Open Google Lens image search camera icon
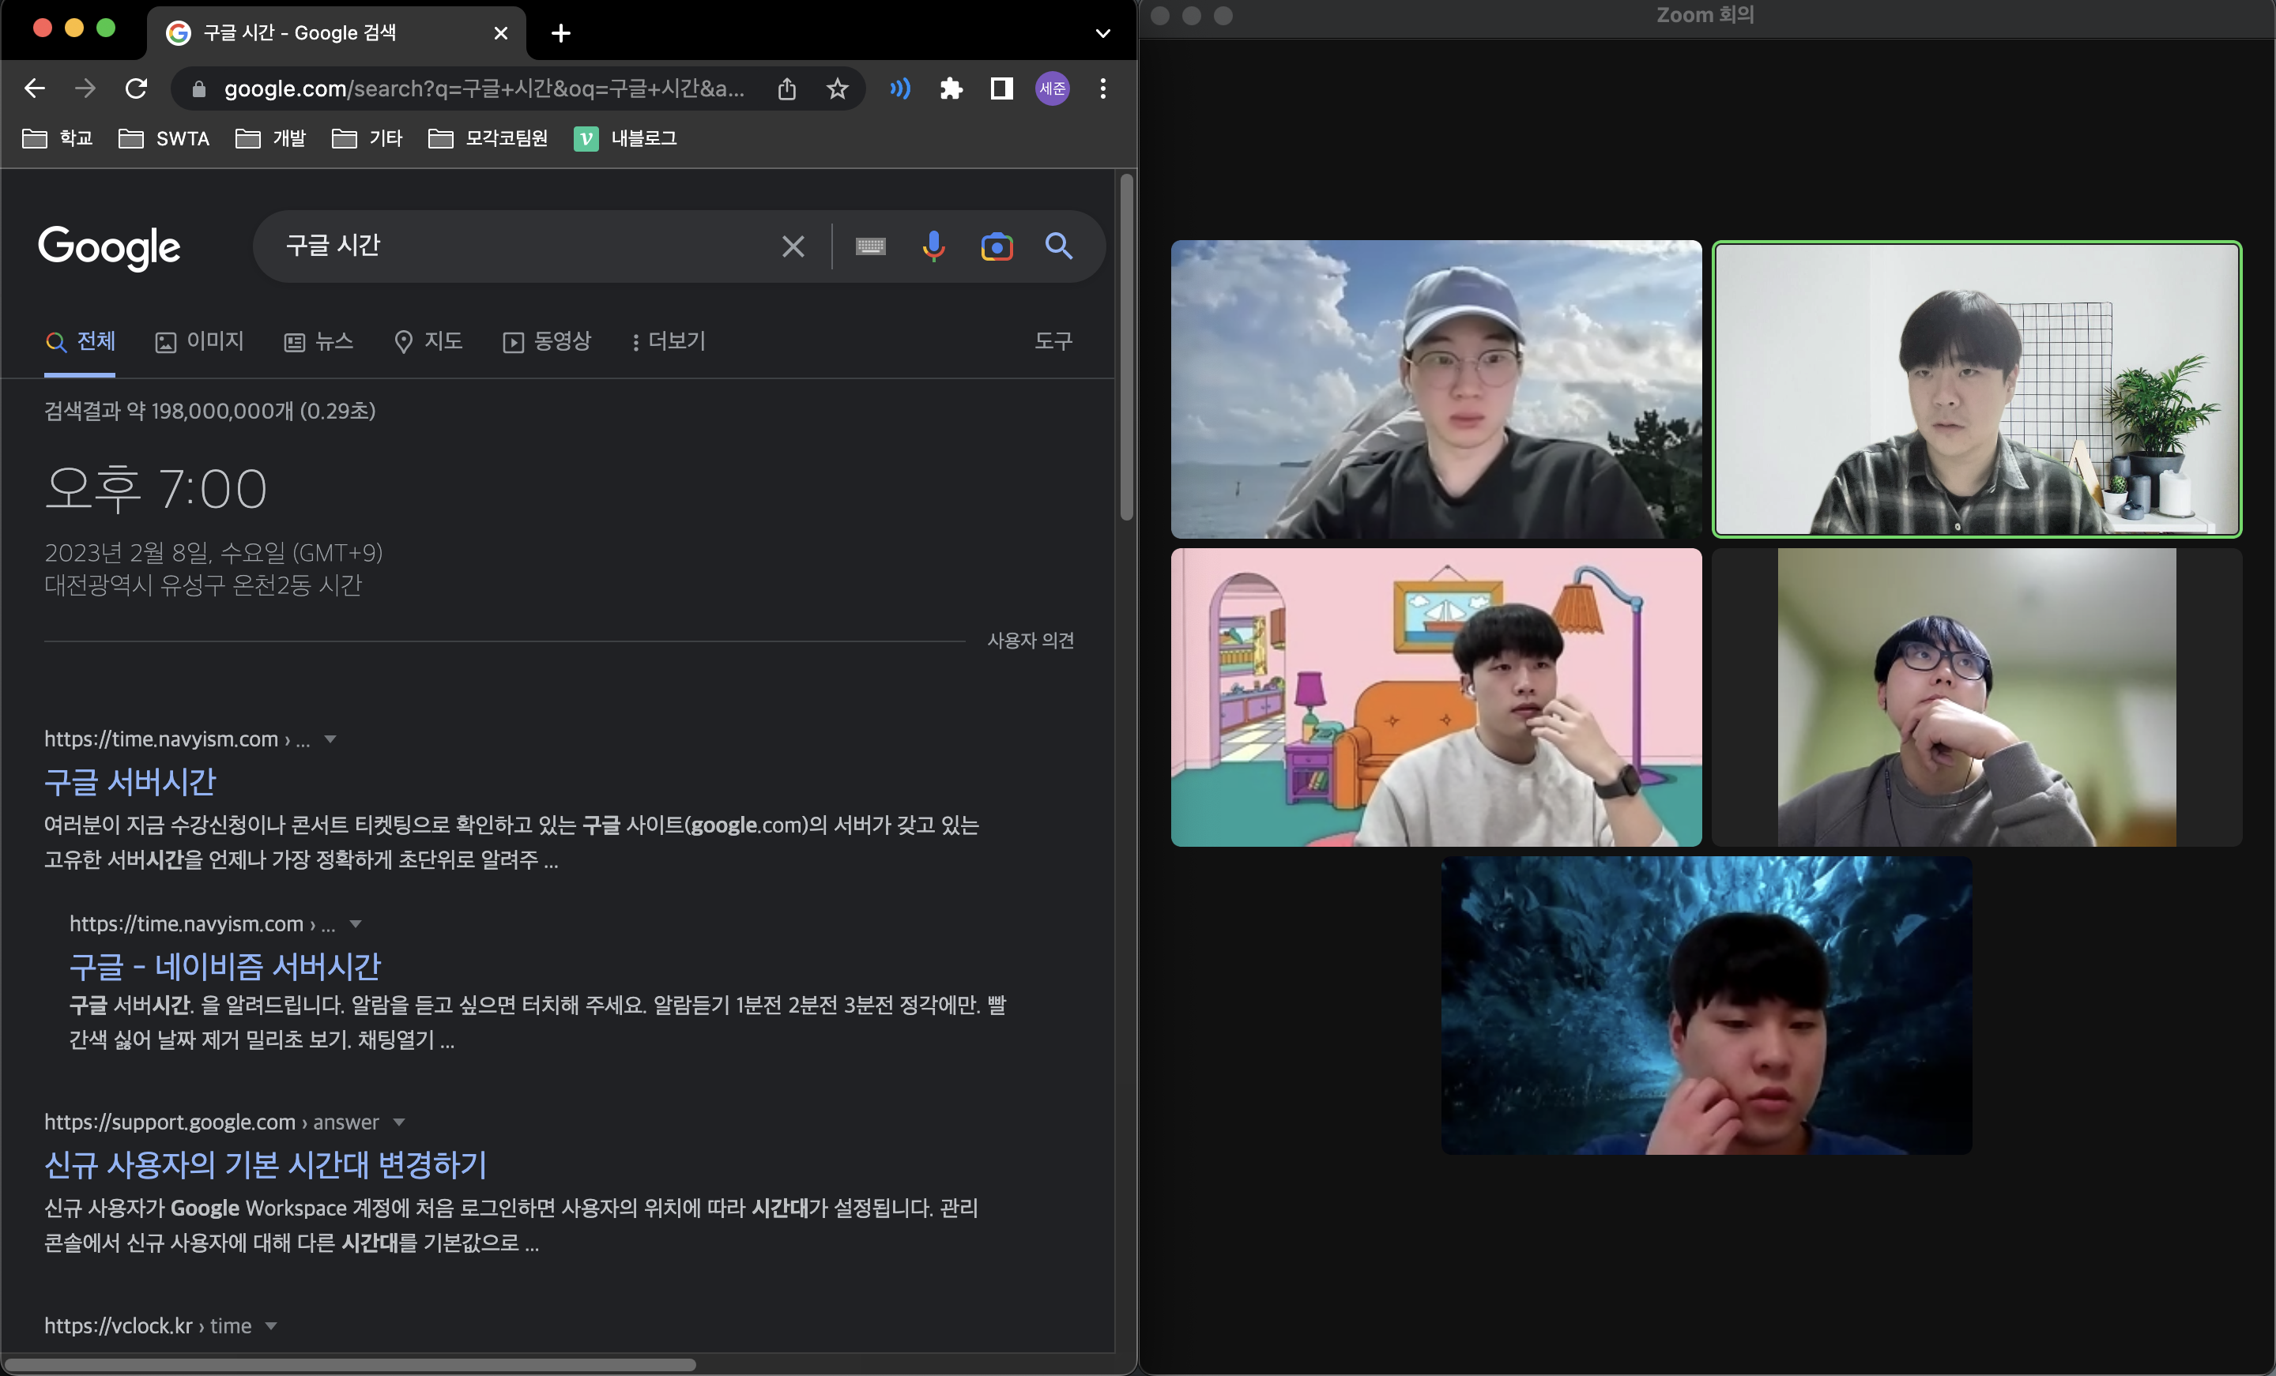Screen dimensions: 2276x1376 pyautogui.click(x=996, y=246)
